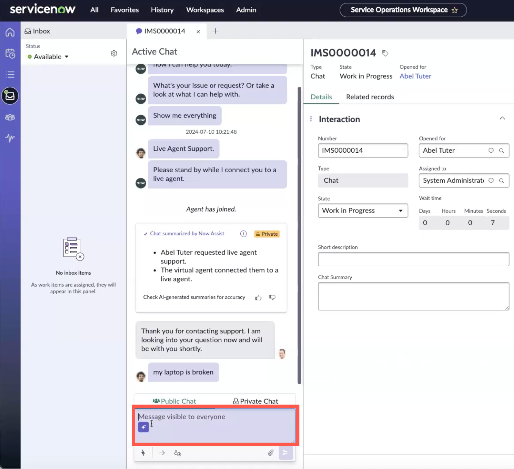Click Abel Tuter's avatar beside laptop message
The height and width of the screenshot is (469, 514).
(x=141, y=376)
